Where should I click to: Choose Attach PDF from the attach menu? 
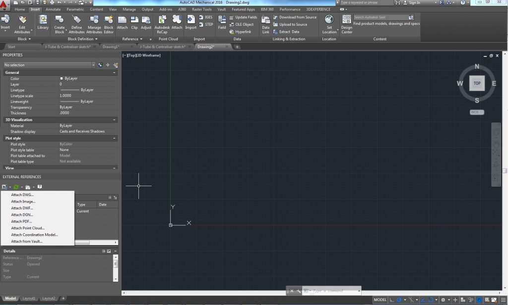click(22, 221)
